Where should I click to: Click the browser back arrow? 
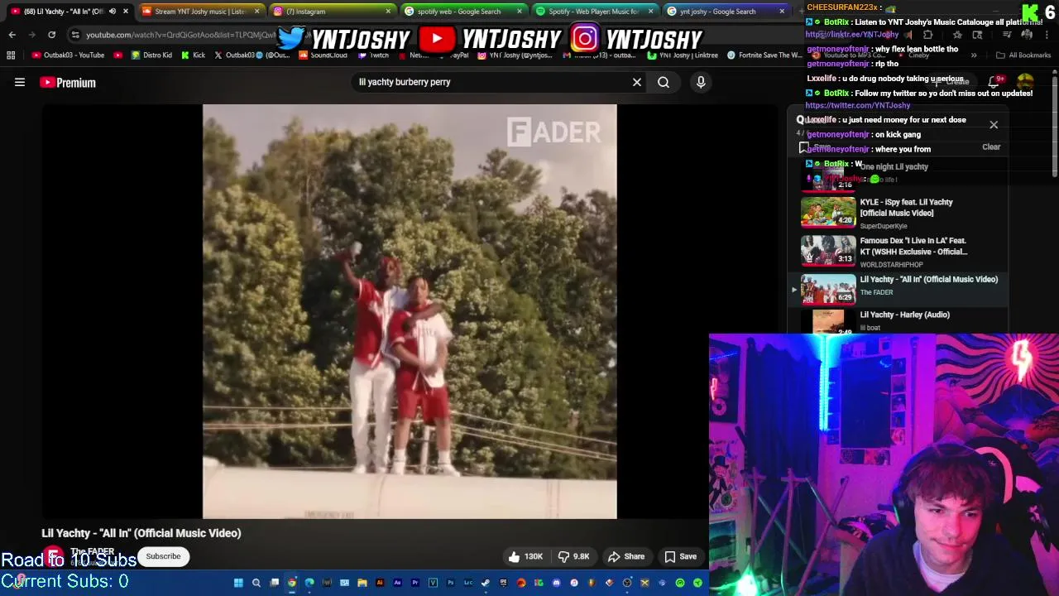12,35
